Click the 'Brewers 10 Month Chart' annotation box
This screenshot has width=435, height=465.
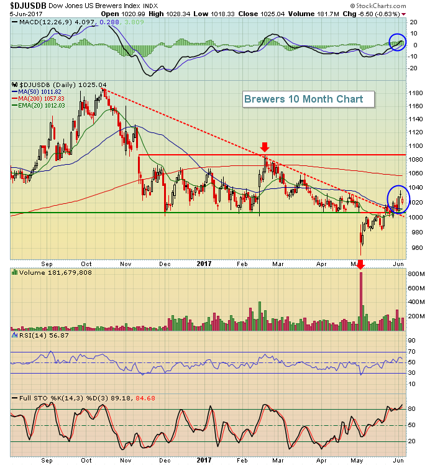pos(308,99)
